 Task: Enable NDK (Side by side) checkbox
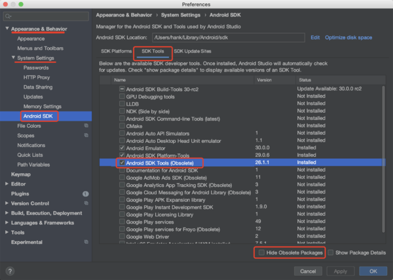[x=122, y=111]
